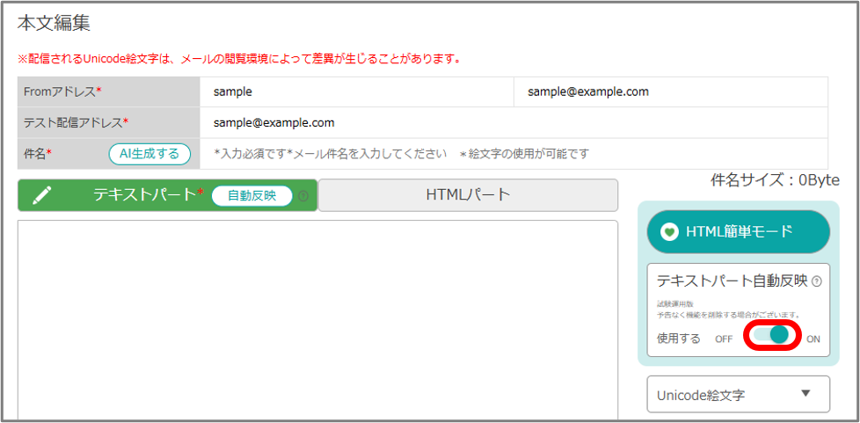Click the テスト配信アドレス label
The height and width of the screenshot is (423, 860).
(x=76, y=123)
